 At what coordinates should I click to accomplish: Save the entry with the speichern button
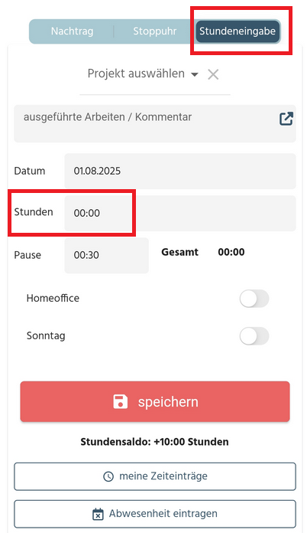(x=155, y=401)
